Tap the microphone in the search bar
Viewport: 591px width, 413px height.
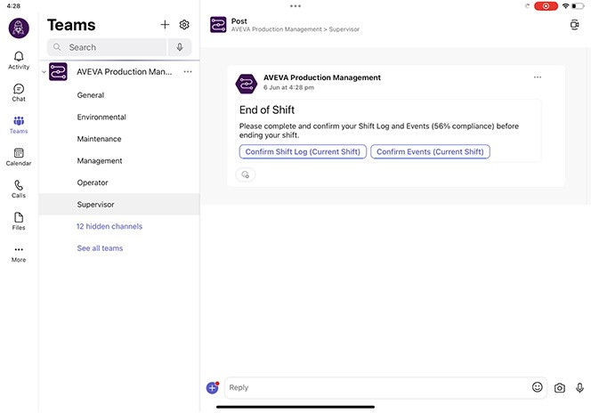pos(180,47)
